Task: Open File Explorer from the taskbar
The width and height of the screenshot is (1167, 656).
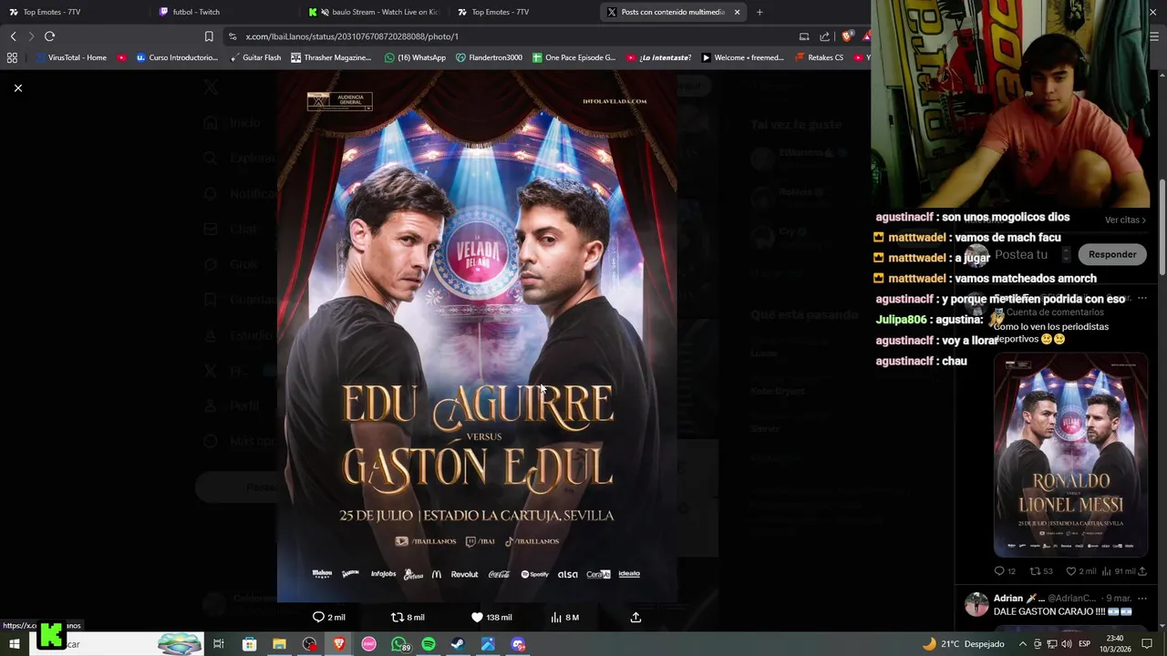Action: click(279, 644)
